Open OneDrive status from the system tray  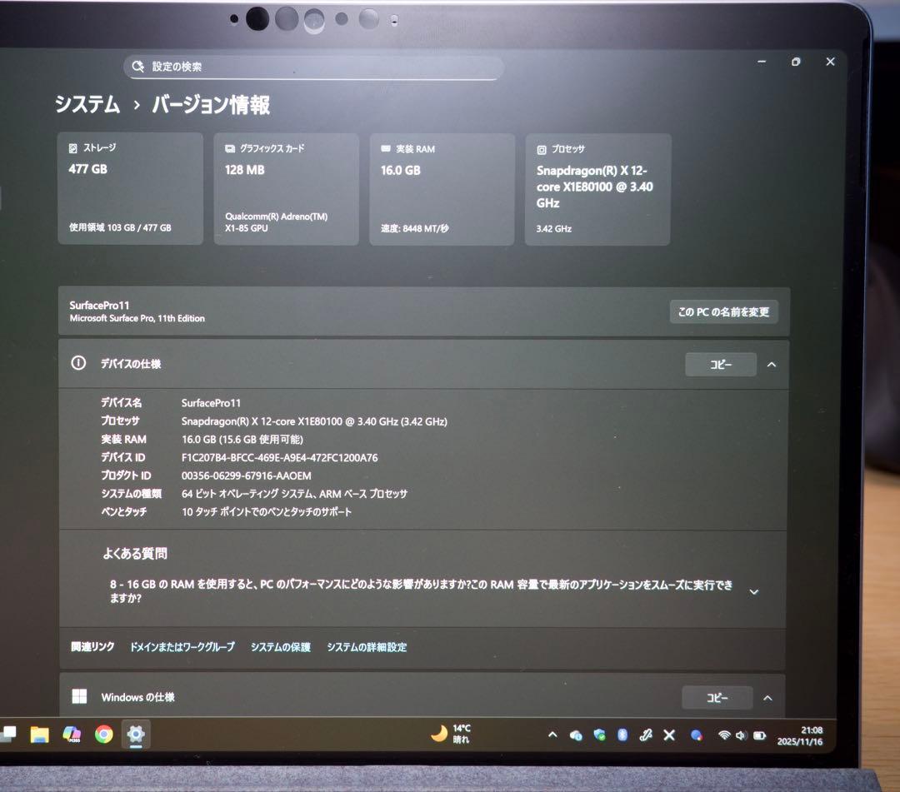(576, 735)
